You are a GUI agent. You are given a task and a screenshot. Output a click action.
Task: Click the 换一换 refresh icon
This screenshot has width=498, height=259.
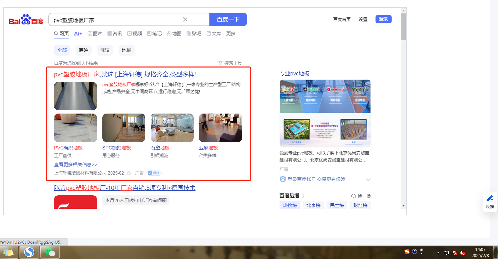coord(353,196)
